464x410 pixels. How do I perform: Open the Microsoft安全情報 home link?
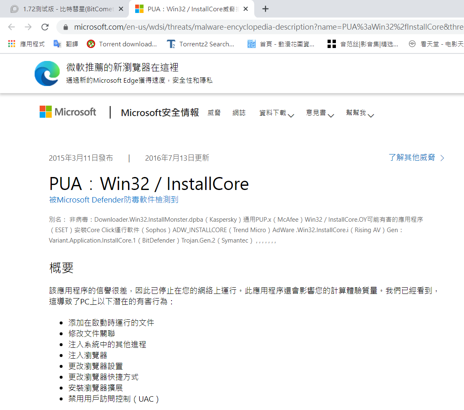pyautogui.click(x=160, y=112)
